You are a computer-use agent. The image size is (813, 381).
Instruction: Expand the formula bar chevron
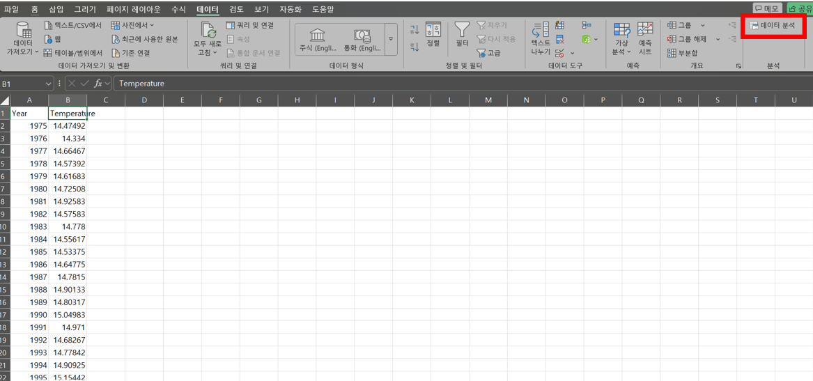point(107,84)
